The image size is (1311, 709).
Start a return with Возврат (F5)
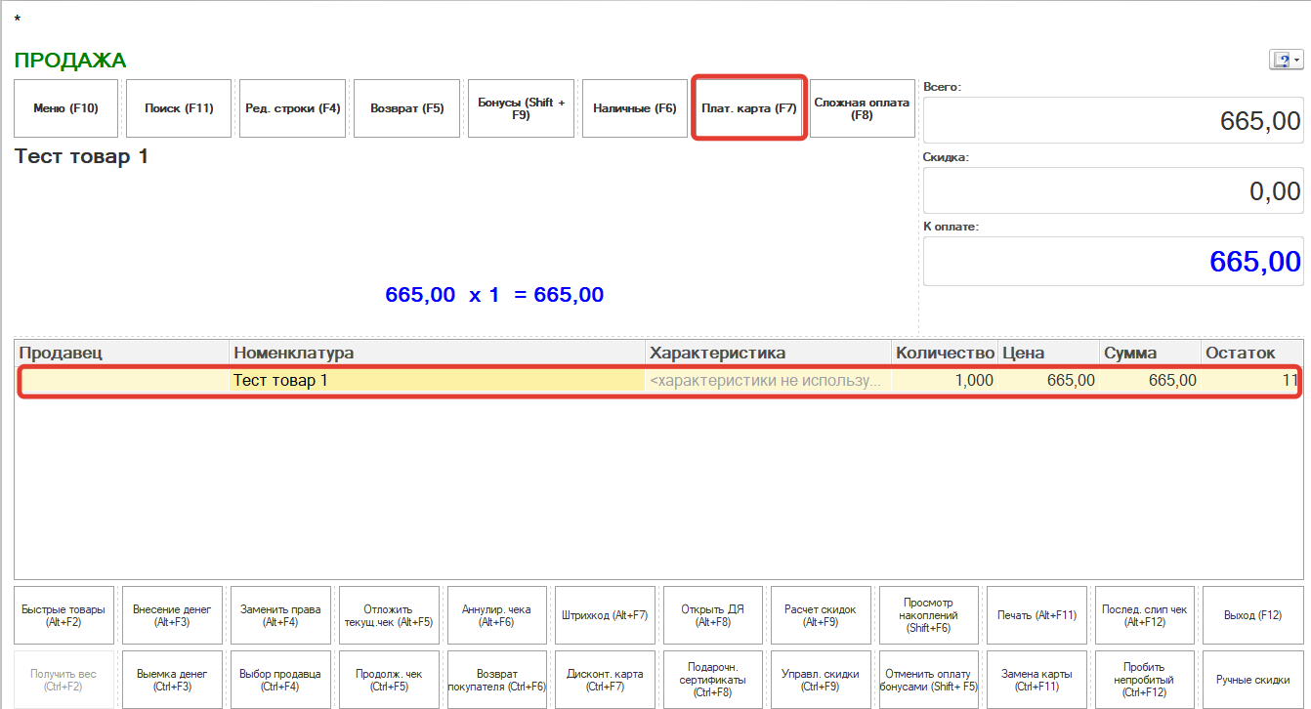click(406, 108)
